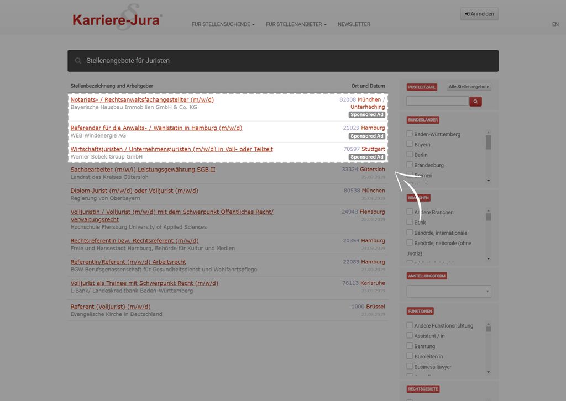Click the magnifier icon in the dark search bar
The width and height of the screenshot is (566, 401).
(78, 61)
